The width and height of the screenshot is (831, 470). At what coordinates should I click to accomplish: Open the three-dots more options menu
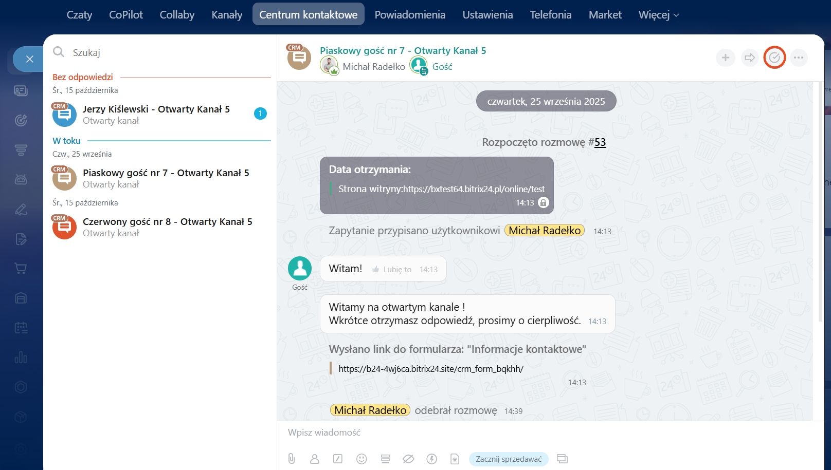(x=798, y=58)
